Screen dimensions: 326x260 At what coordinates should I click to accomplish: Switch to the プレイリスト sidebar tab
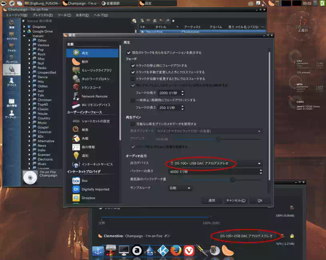point(12,59)
